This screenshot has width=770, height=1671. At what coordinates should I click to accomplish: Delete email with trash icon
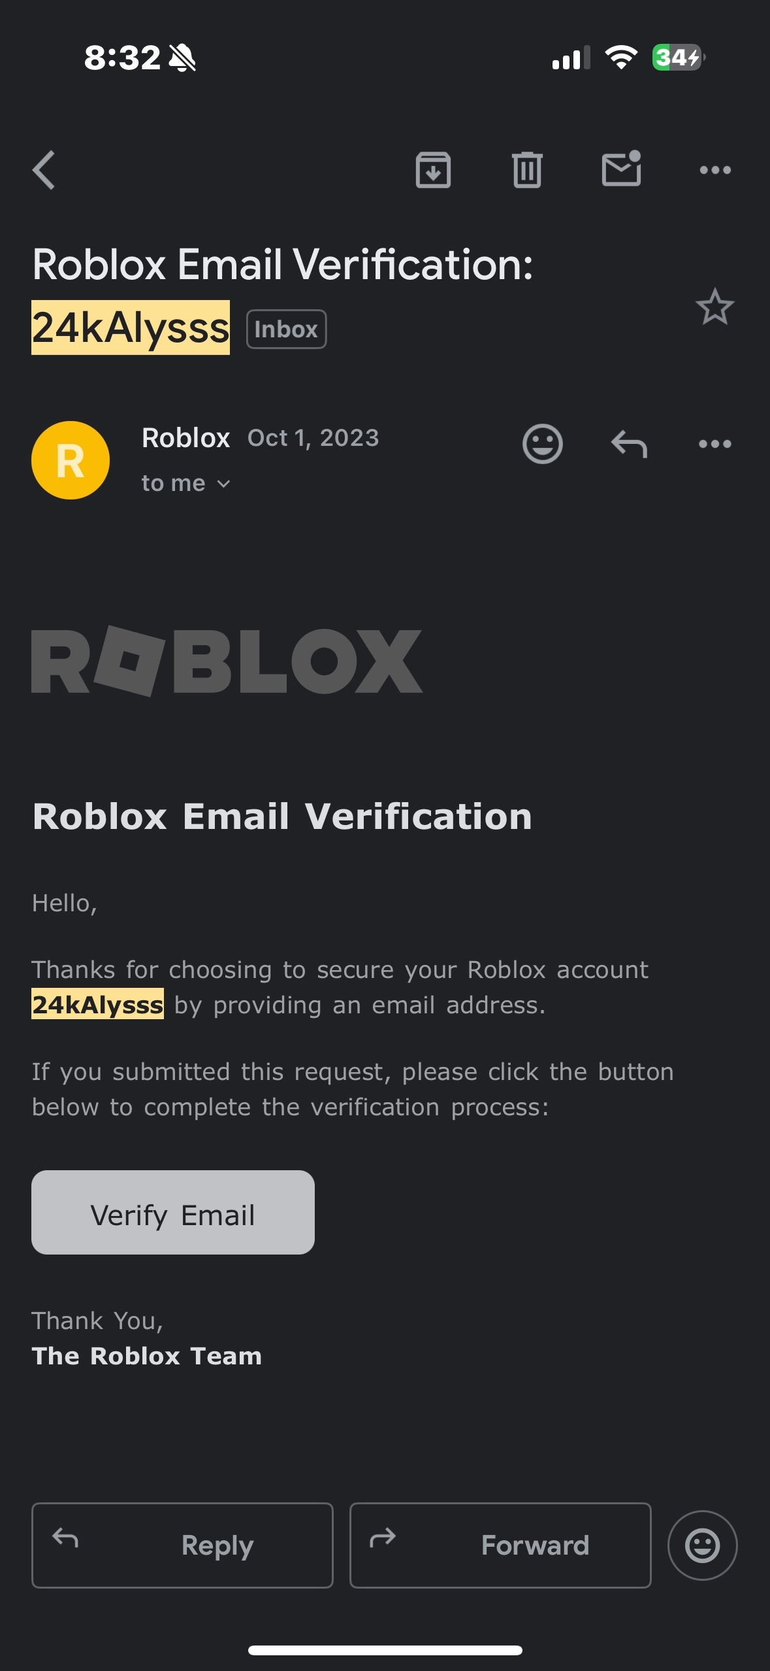click(x=527, y=170)
